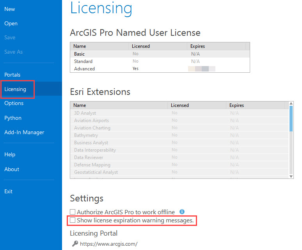The height and width of the screenshot is (250, 302).
Task: Select the Defense Mapping extension row
Action: 179,164
